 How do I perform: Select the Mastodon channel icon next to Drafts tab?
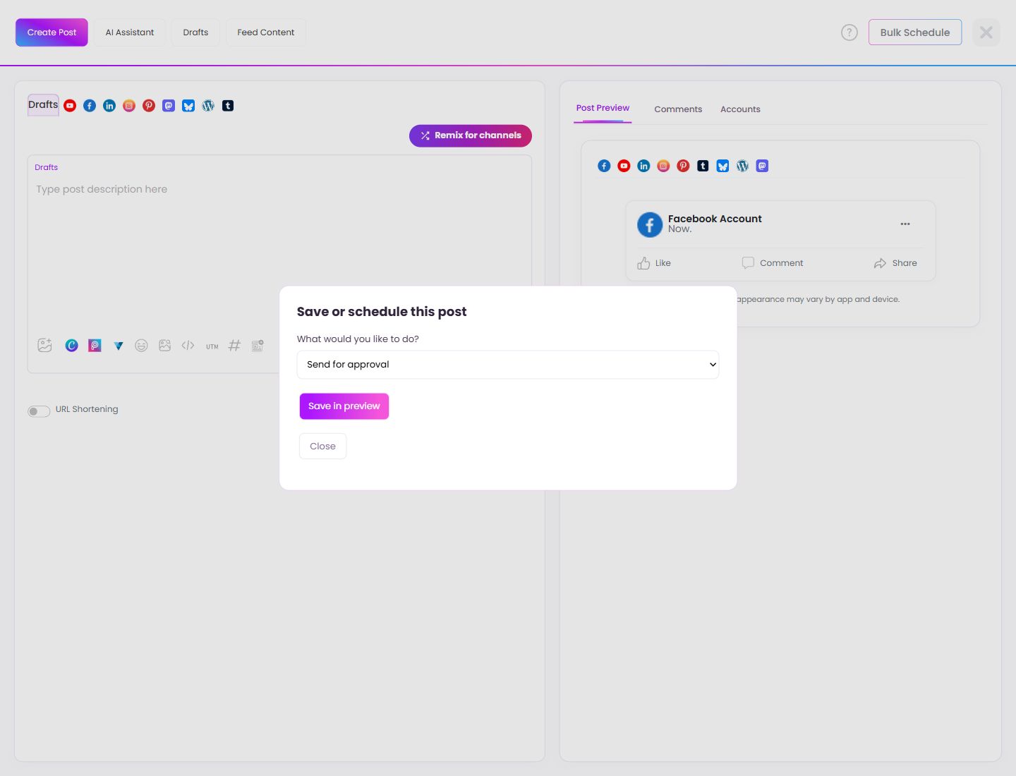pos(169,106)
